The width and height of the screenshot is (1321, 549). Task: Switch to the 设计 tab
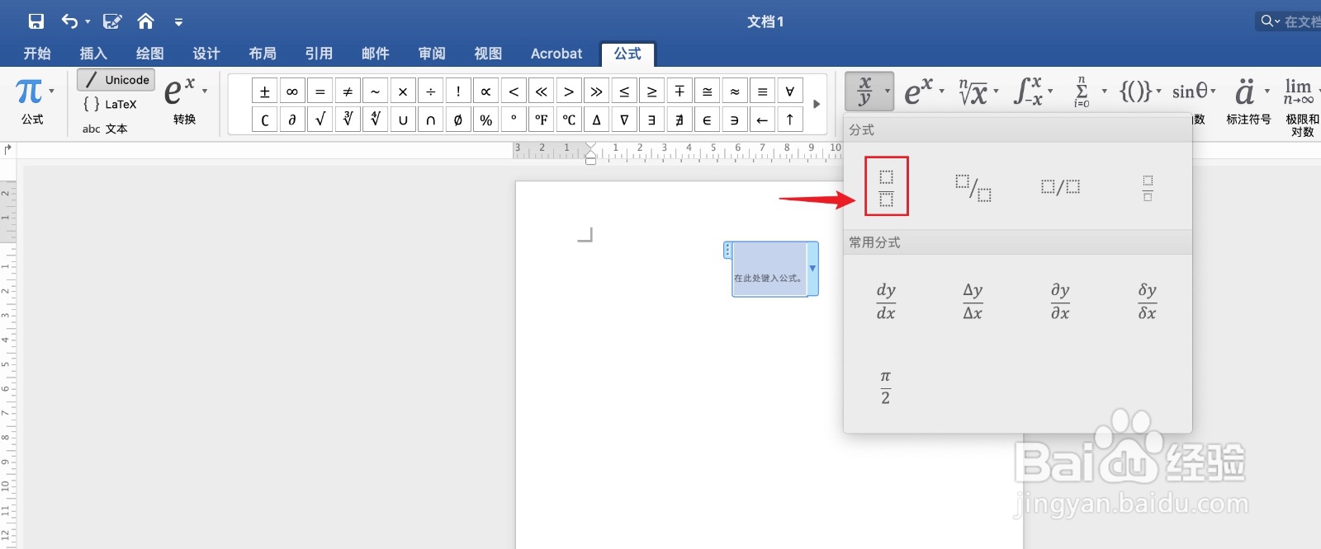tap(206, 54)
